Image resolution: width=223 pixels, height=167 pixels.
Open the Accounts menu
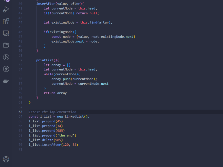click(x=6, y=159)
